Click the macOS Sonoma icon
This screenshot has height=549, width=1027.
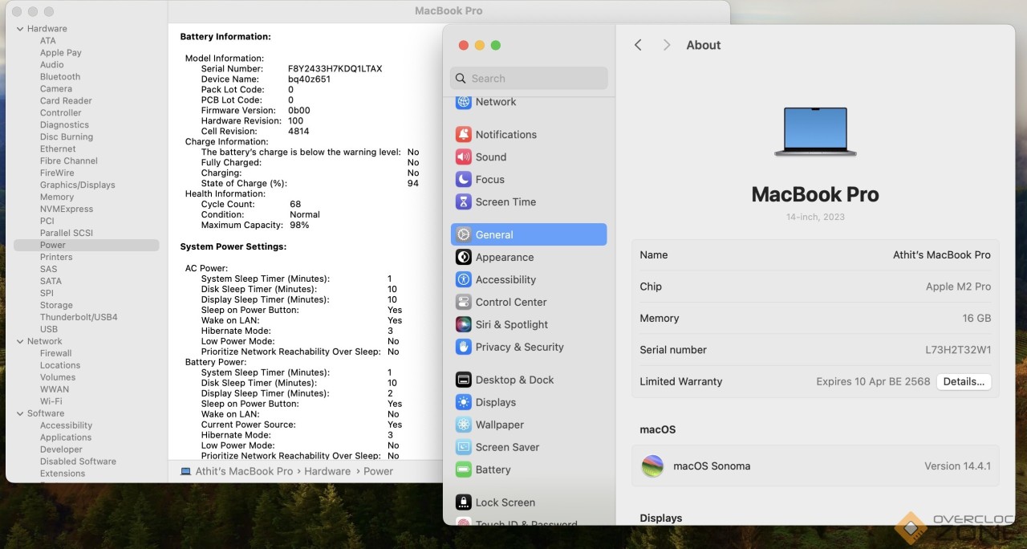coord(652,466)
